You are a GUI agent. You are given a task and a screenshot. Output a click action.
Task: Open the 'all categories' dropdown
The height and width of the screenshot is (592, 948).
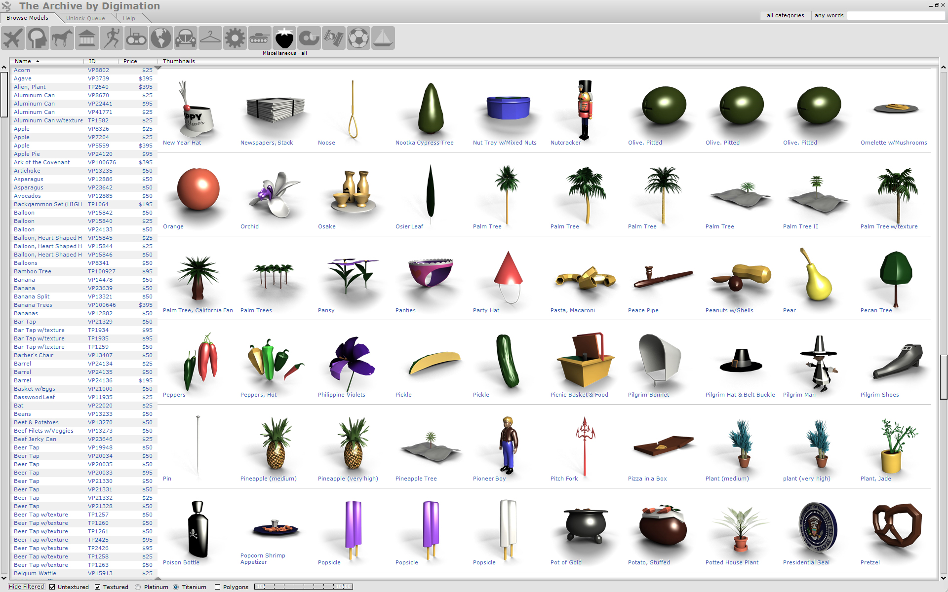pos(785,15)
